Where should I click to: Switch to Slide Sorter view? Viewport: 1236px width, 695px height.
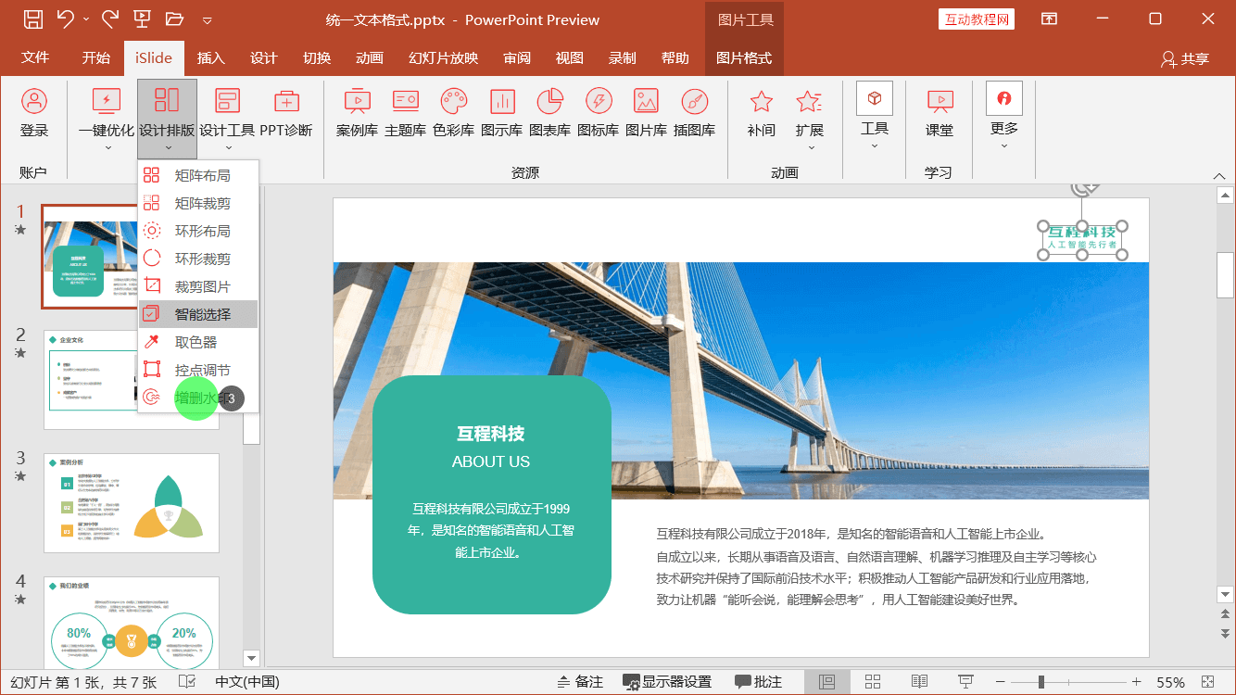(x=872, y=682)
